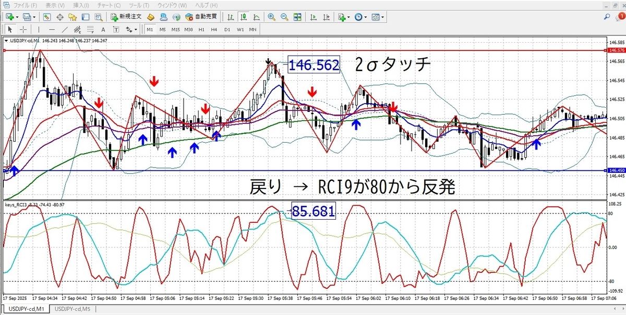Screen dimensions: 626x315
Task: Show the Terminal panel
Action: pos(85,17)
